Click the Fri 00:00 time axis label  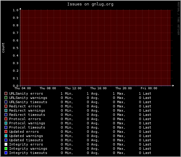[x=149, y=88]
